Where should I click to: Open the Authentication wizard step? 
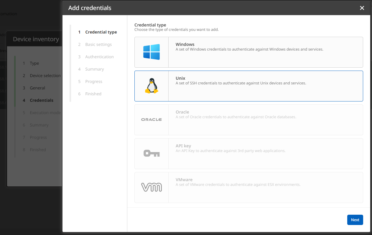click(99, 57)
